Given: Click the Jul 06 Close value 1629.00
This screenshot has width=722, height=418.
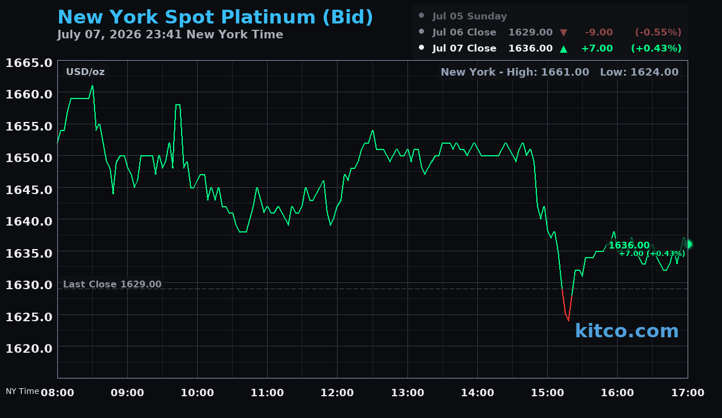Looking at the screenshot, I should click(531, 32).
